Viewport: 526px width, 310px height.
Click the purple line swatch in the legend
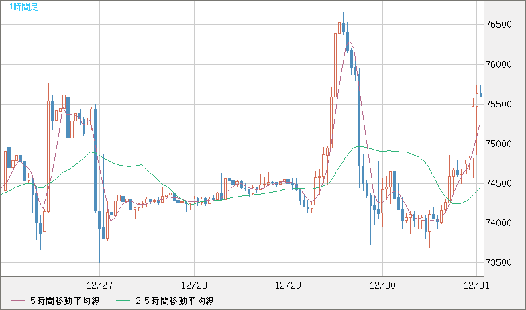[x=17, y=301]
